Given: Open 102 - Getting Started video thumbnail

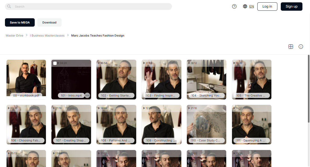Looking at the screenshot, I should coord(116,79).
